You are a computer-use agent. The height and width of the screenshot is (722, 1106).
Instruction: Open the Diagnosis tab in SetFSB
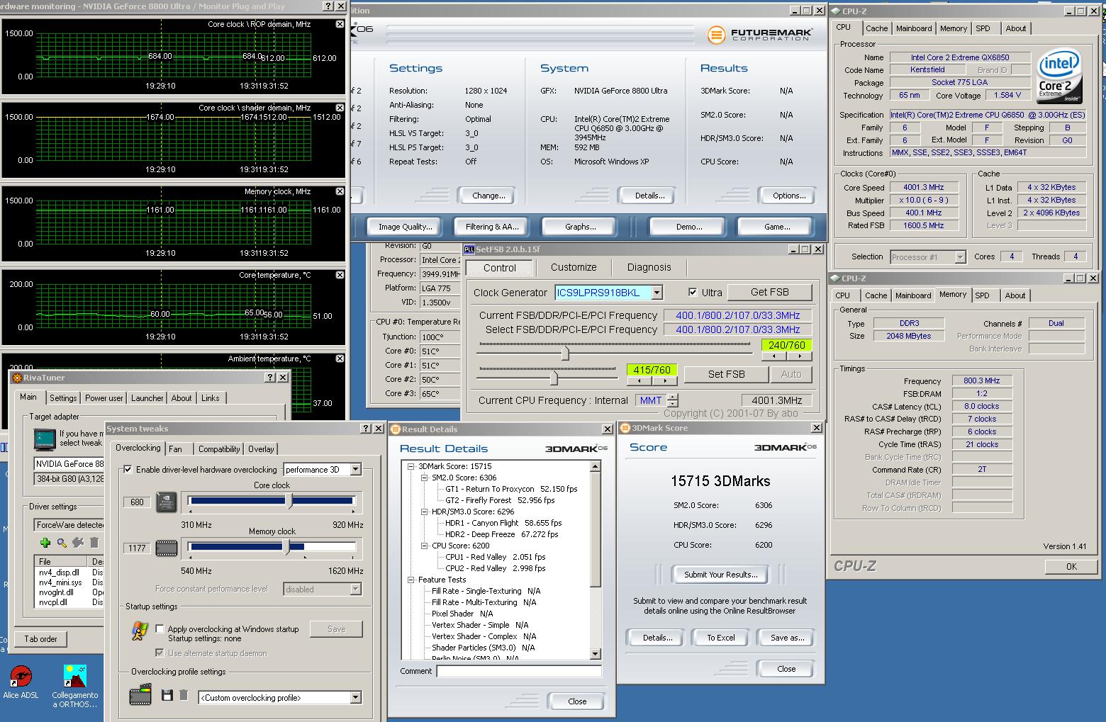coord(649,267)
